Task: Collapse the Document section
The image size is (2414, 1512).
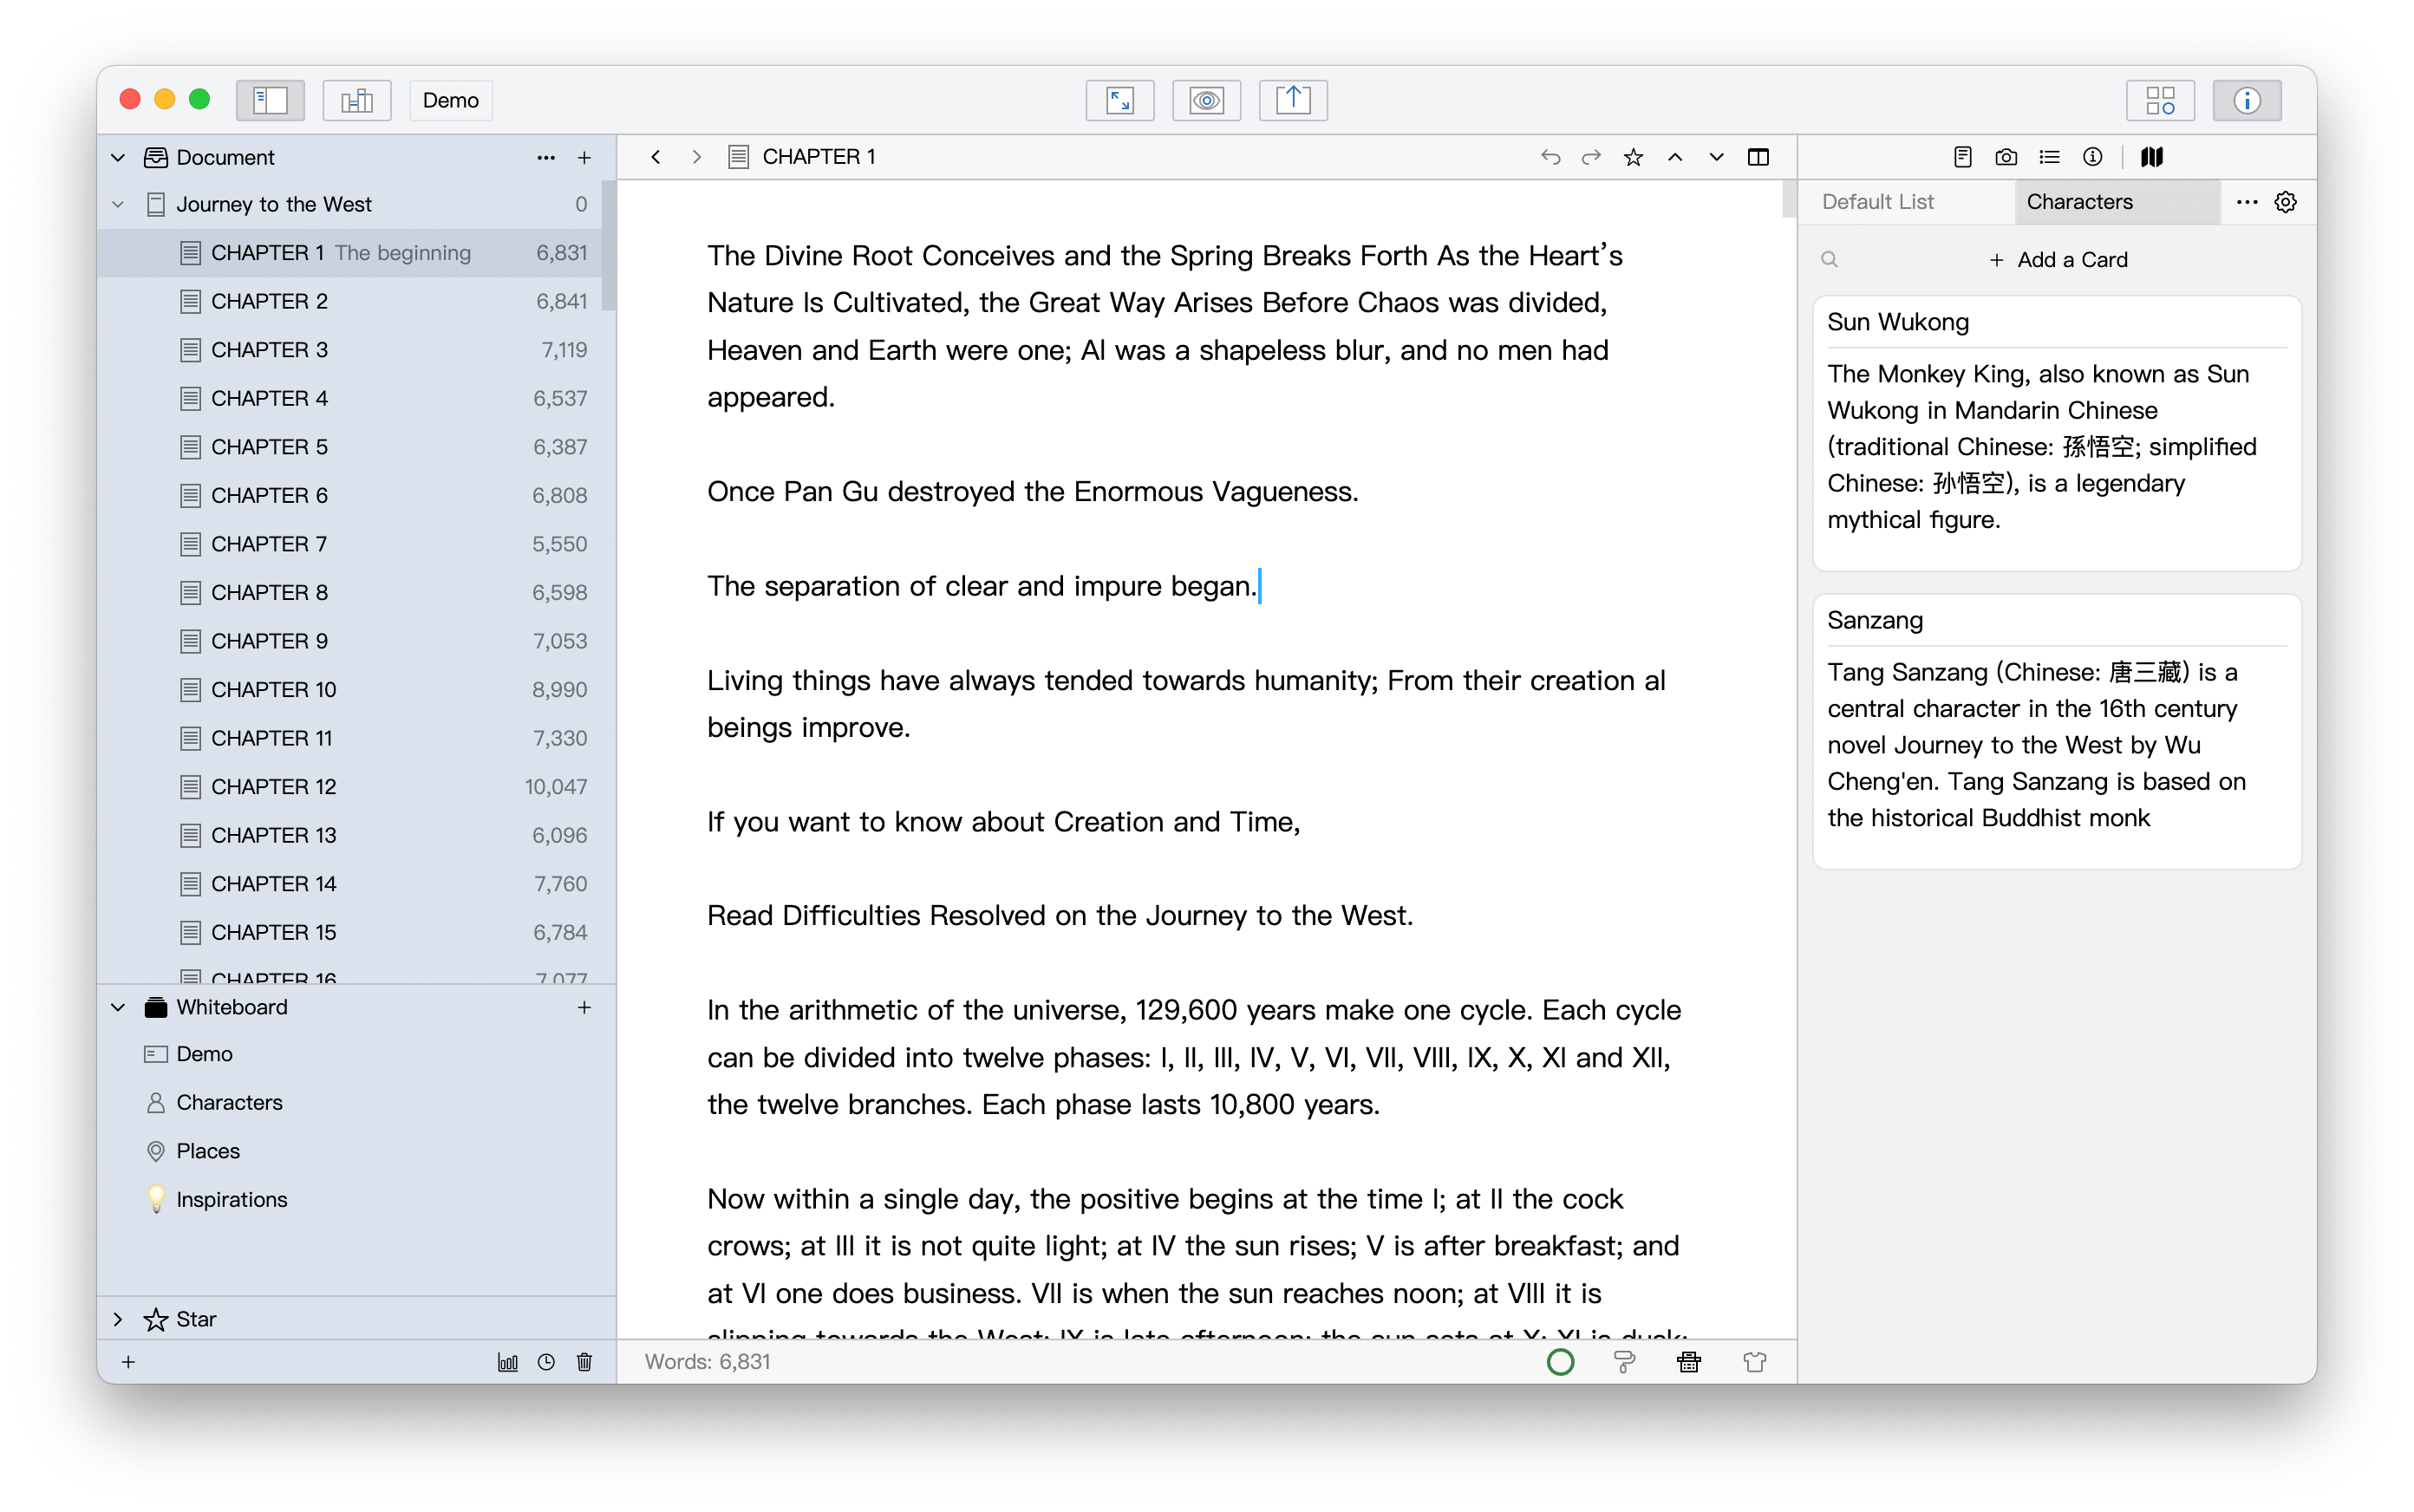Action: 115,157
